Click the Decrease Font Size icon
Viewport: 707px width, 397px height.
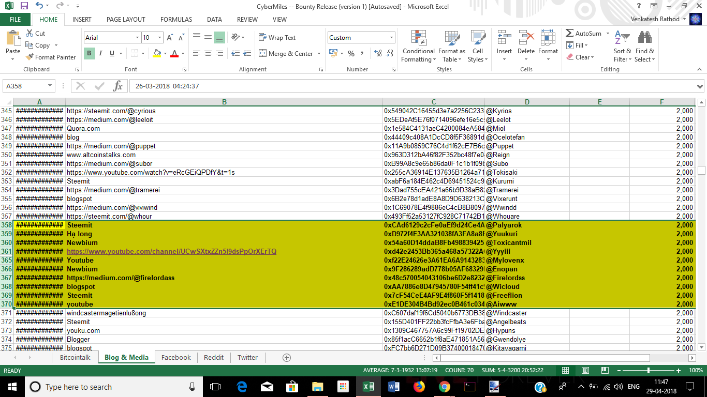point(181,38)
